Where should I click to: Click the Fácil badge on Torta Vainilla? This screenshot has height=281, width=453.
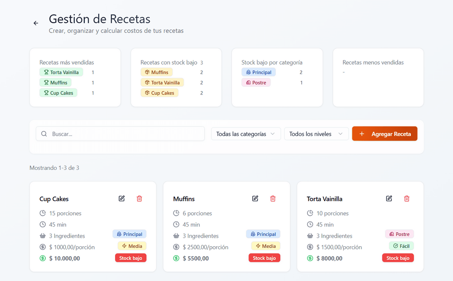(401, 246)
